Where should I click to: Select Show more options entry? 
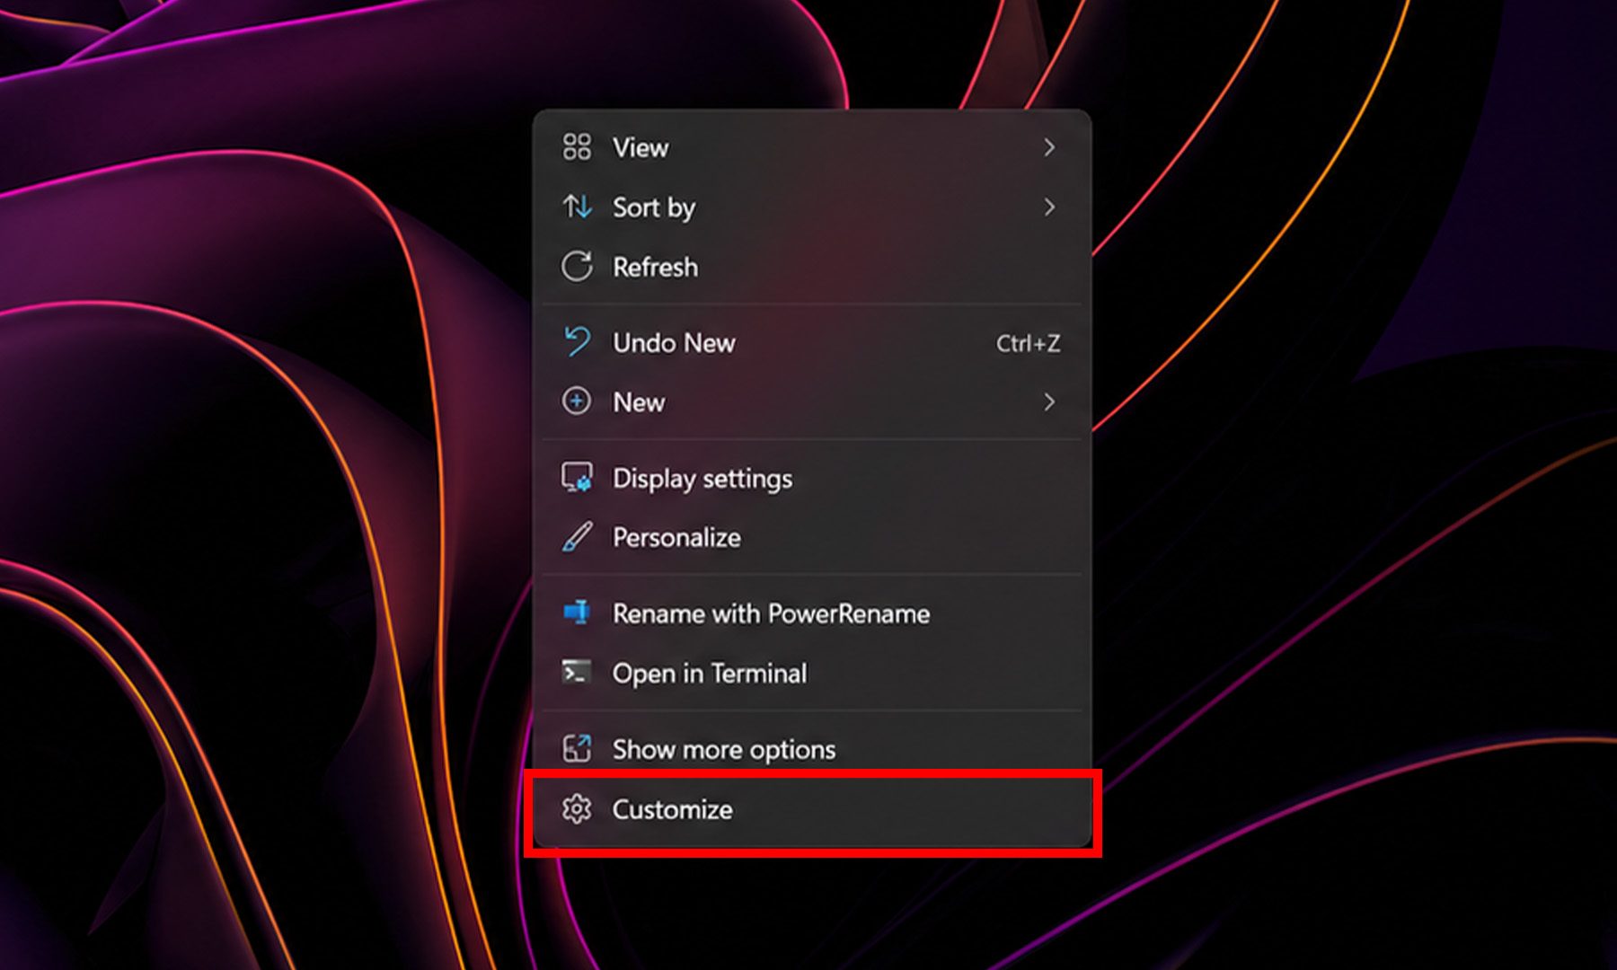point(812,748)
